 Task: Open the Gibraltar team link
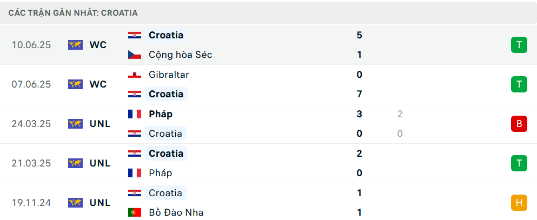(169, 75)
